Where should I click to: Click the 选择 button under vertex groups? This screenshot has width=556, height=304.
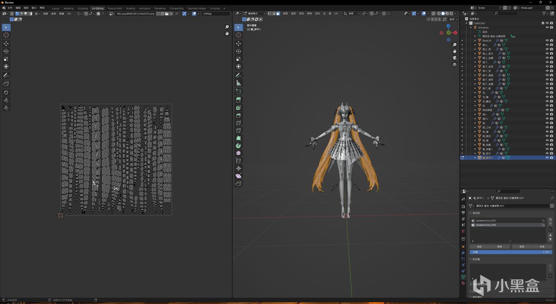click(x=521, y=246)
